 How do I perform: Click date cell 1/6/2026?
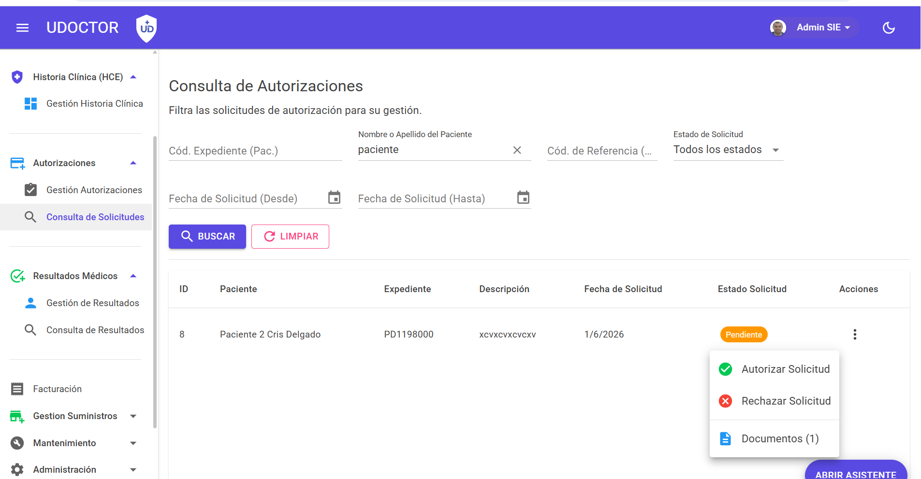click(604, 334)
